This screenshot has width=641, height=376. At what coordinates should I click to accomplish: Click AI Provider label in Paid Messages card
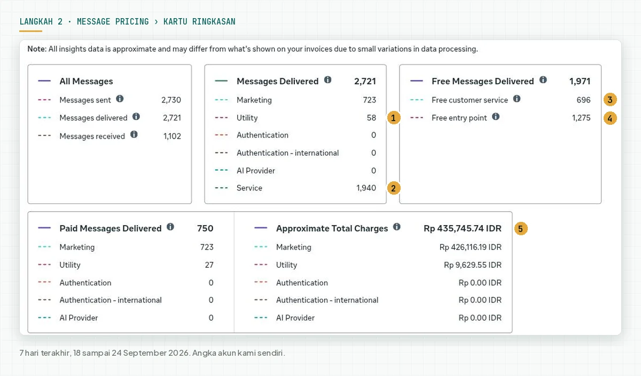coord(79,317)
